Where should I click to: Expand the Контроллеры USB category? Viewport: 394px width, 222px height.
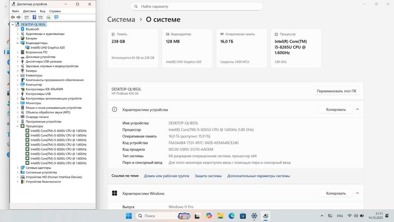point(18,94)
